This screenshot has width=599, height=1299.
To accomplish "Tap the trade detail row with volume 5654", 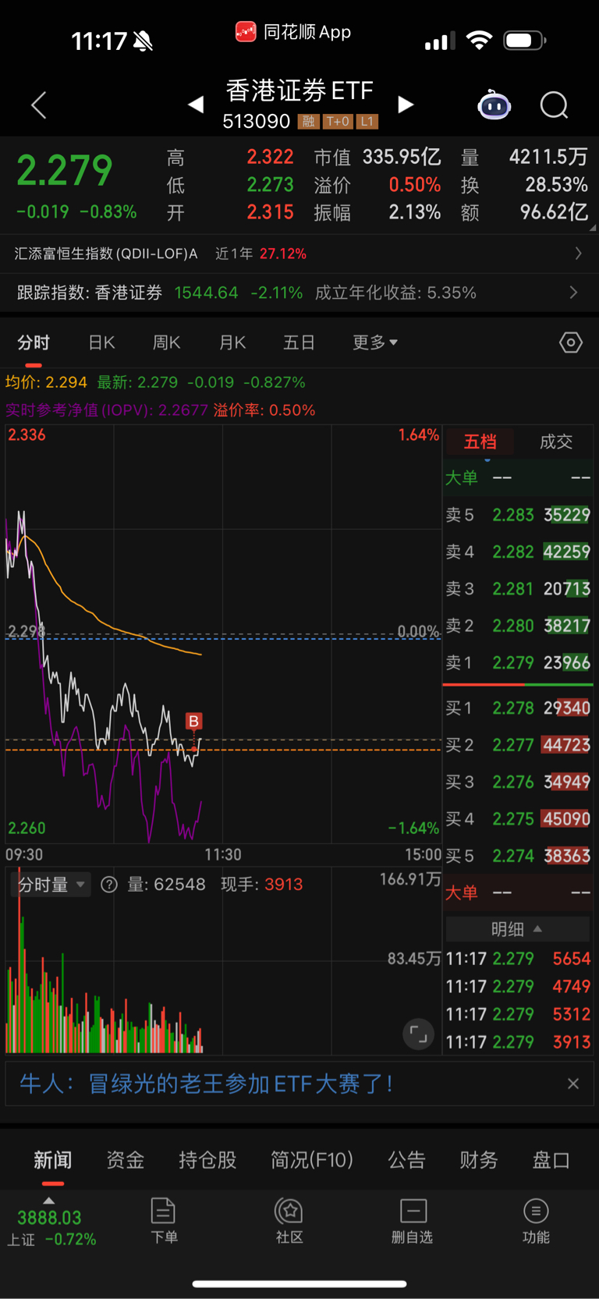I will point(518,959).
